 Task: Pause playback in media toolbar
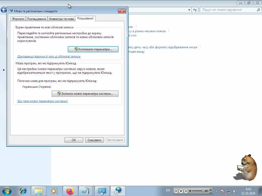[181, 191]
